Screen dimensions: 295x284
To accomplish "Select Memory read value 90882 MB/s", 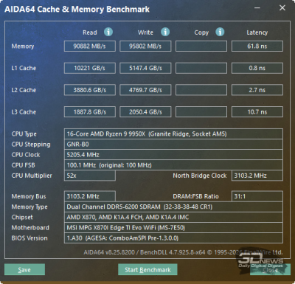I will pyautogui.click(x=90, y=46).
